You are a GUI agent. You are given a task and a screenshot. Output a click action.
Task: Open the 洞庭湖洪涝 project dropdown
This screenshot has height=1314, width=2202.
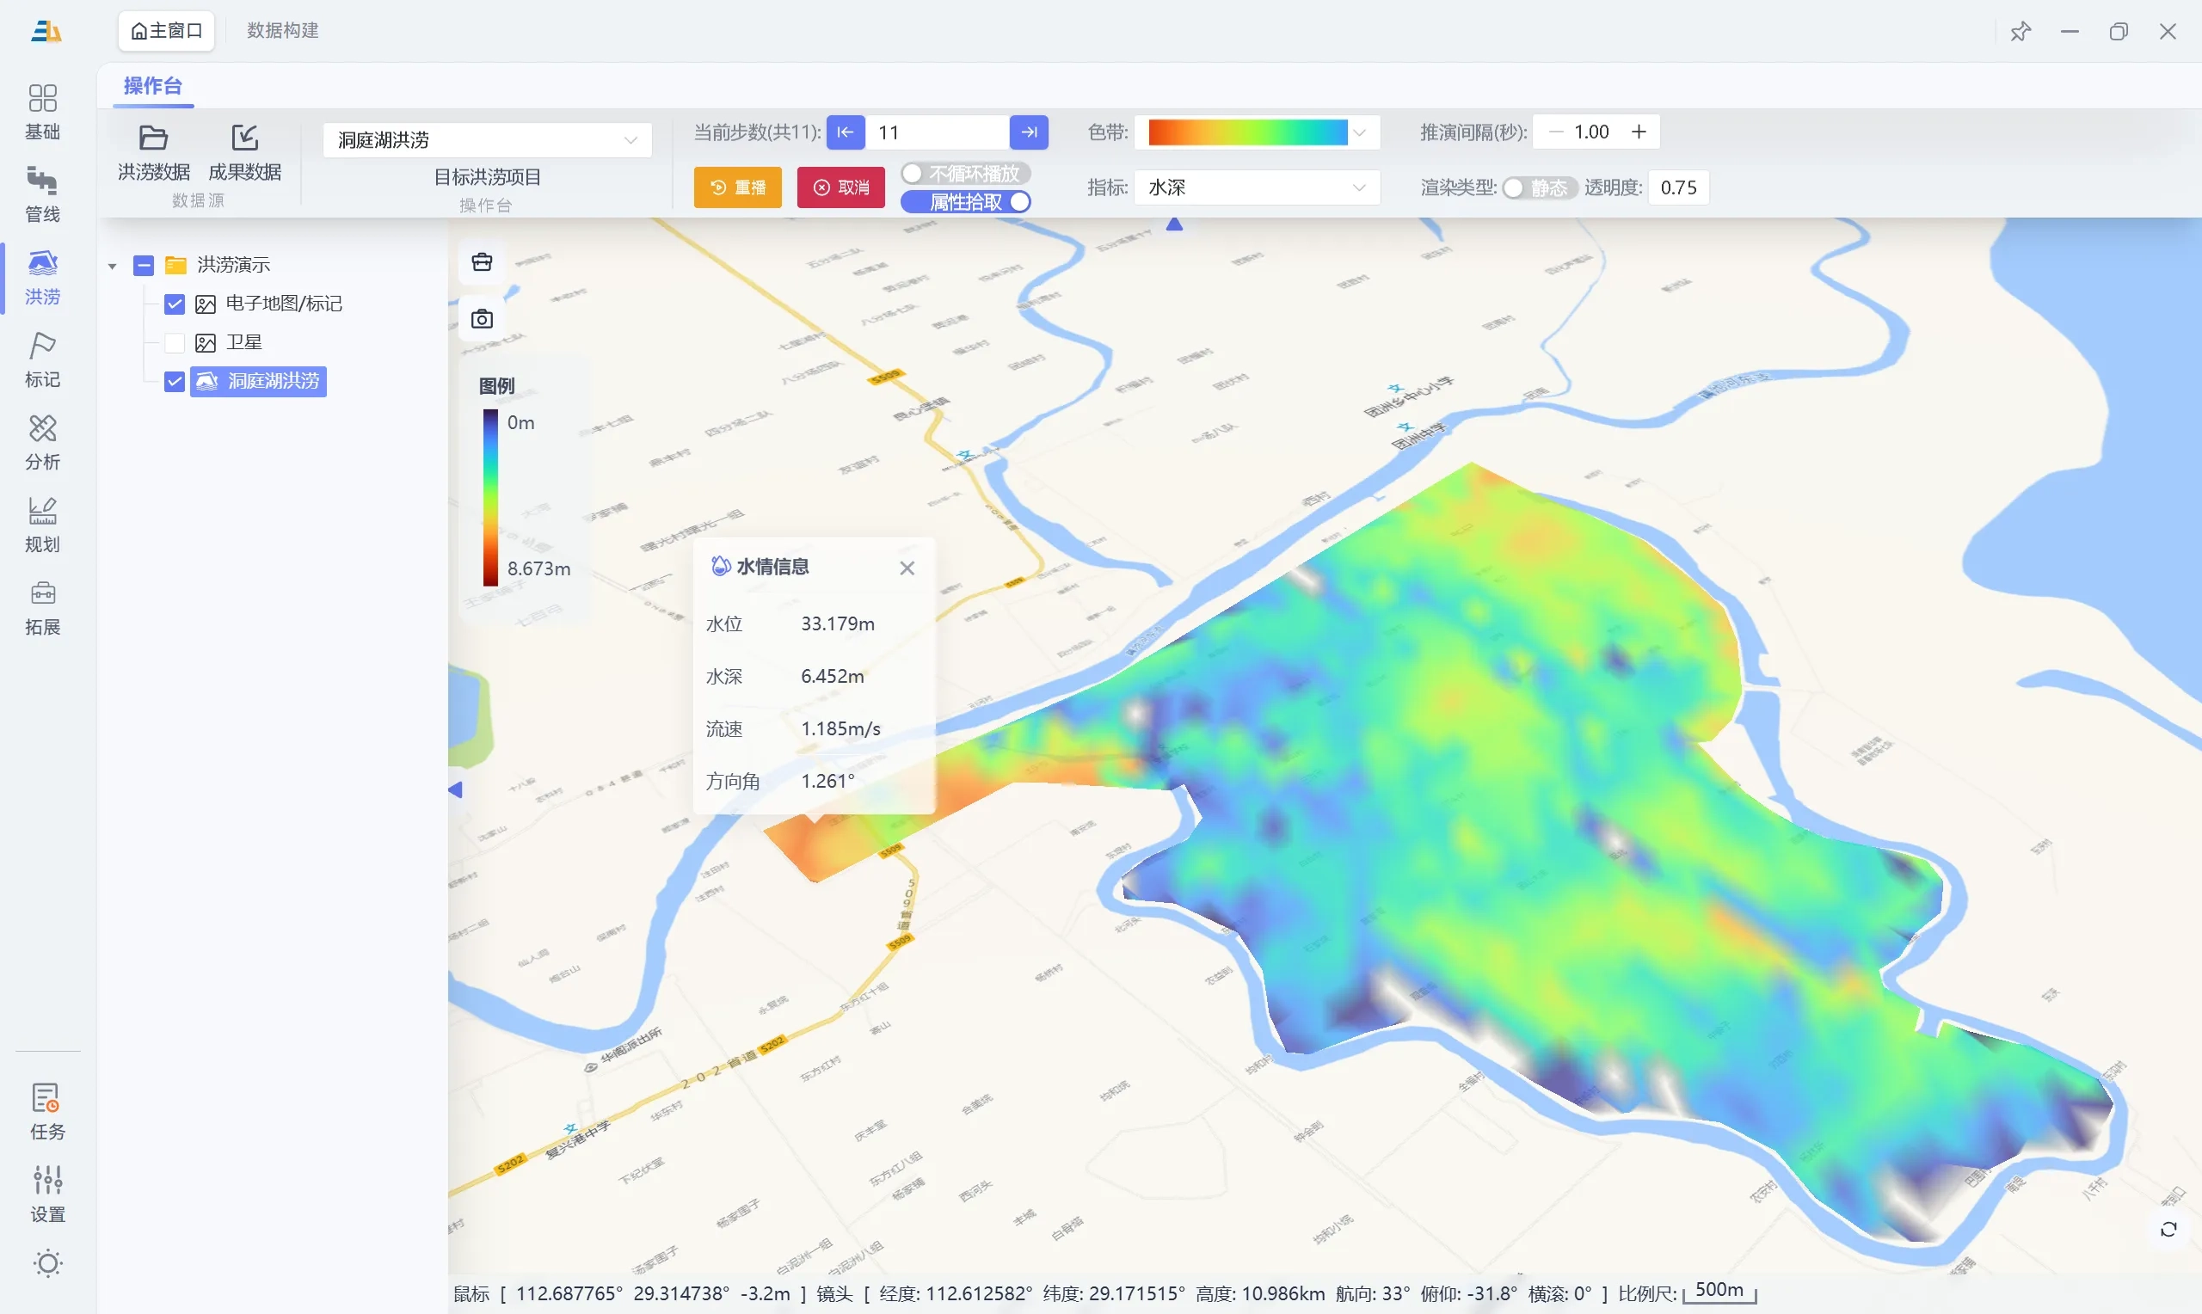coord(487,140)
